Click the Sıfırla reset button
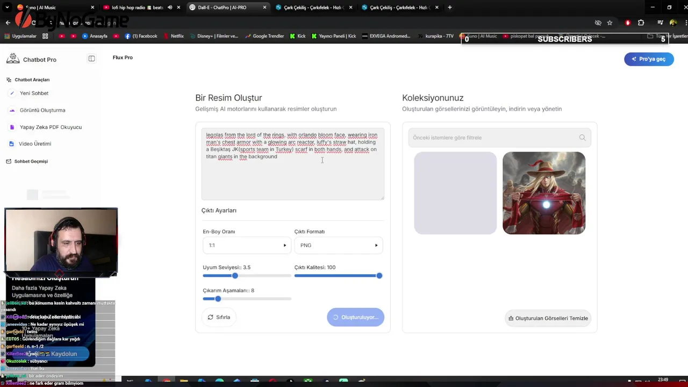This screenshot has width=688, height=387. click(219, 317)
